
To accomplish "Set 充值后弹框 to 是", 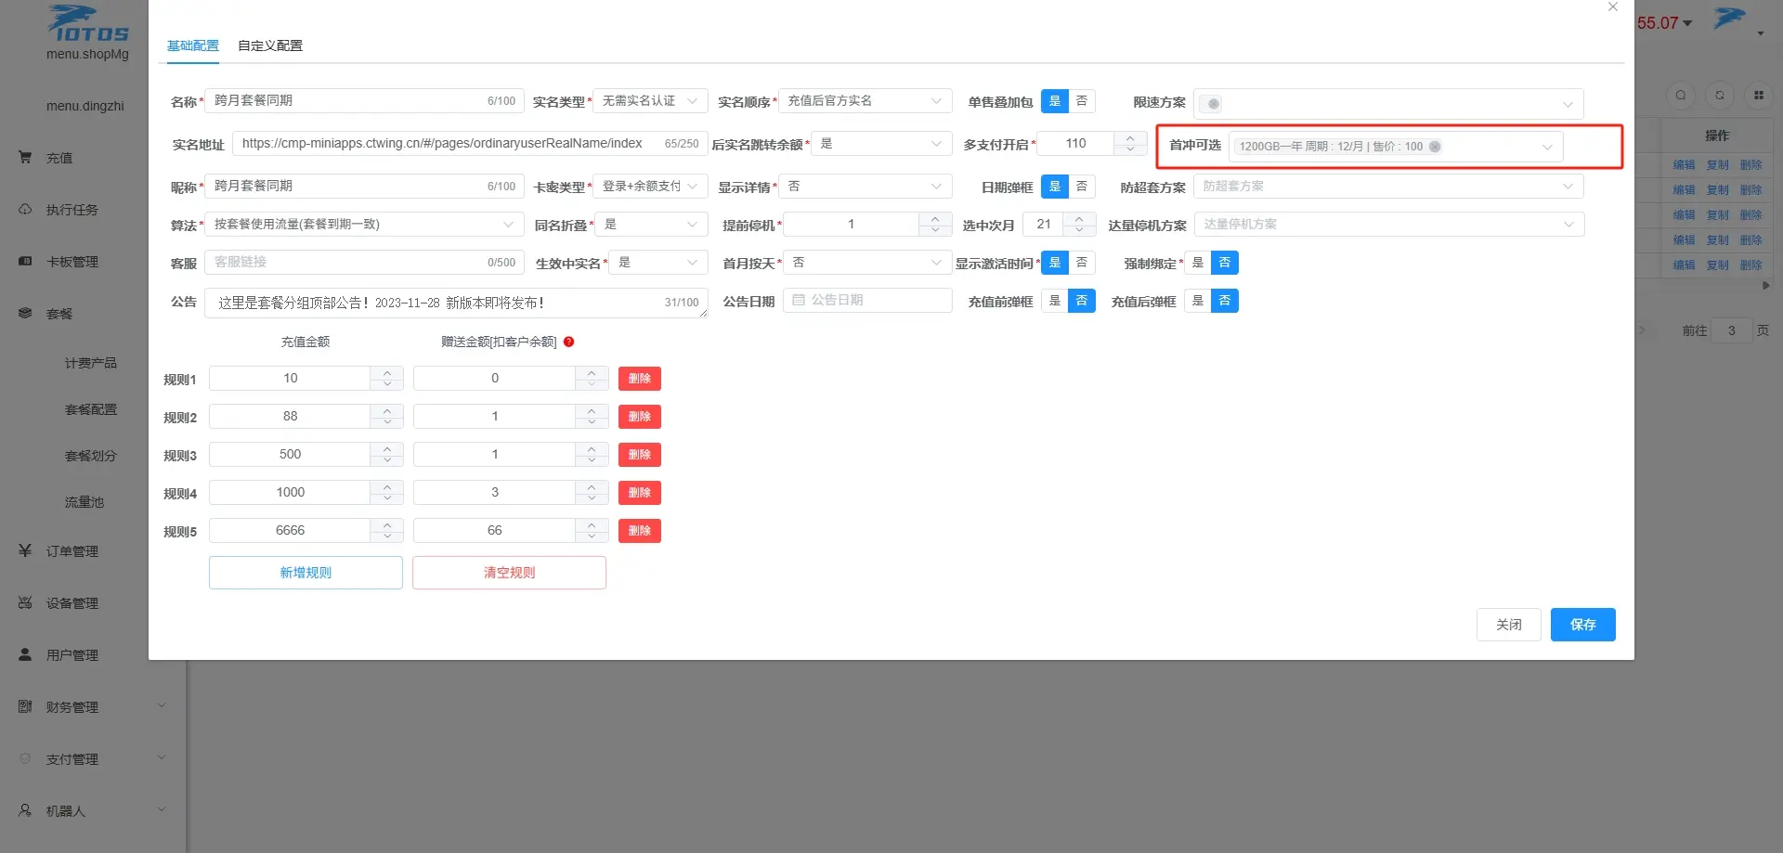I will click(x=1198, y=301).
